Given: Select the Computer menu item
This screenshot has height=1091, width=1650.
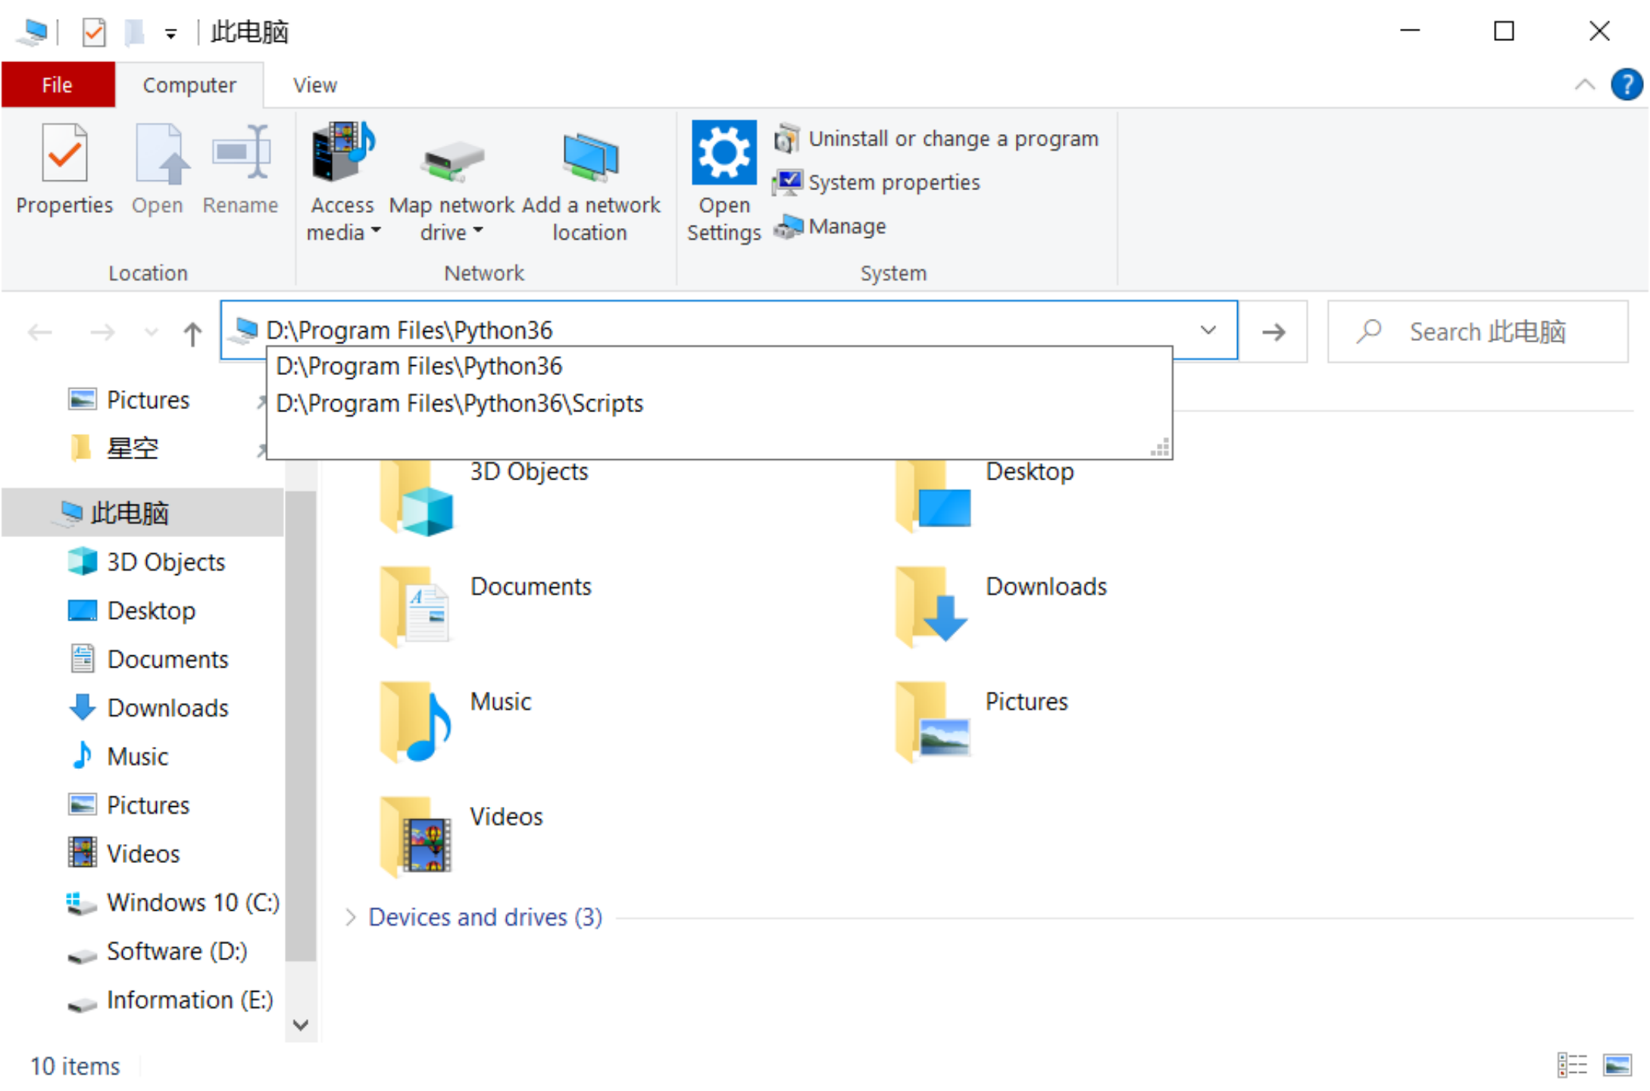Looking at the screenshot, I should (x=190, y=84).
